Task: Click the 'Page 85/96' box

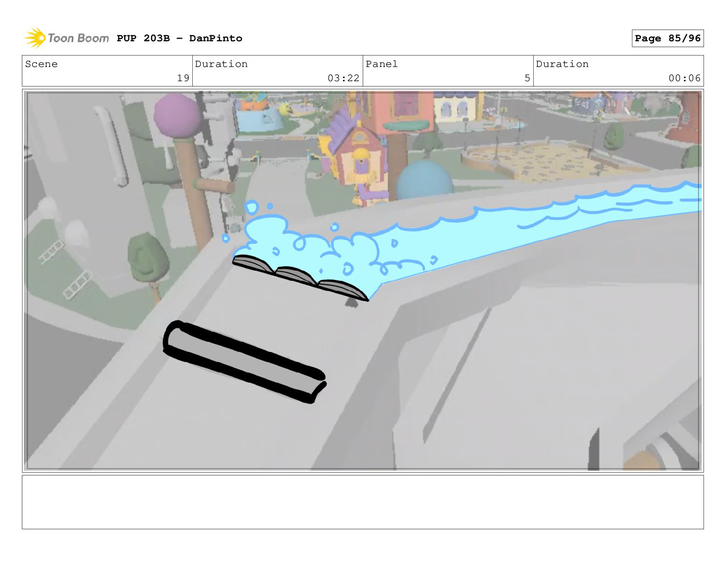Action: [x=668, y=39]
